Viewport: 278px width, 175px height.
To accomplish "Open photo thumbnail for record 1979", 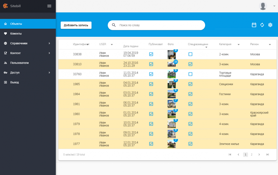I will point(172,124).
